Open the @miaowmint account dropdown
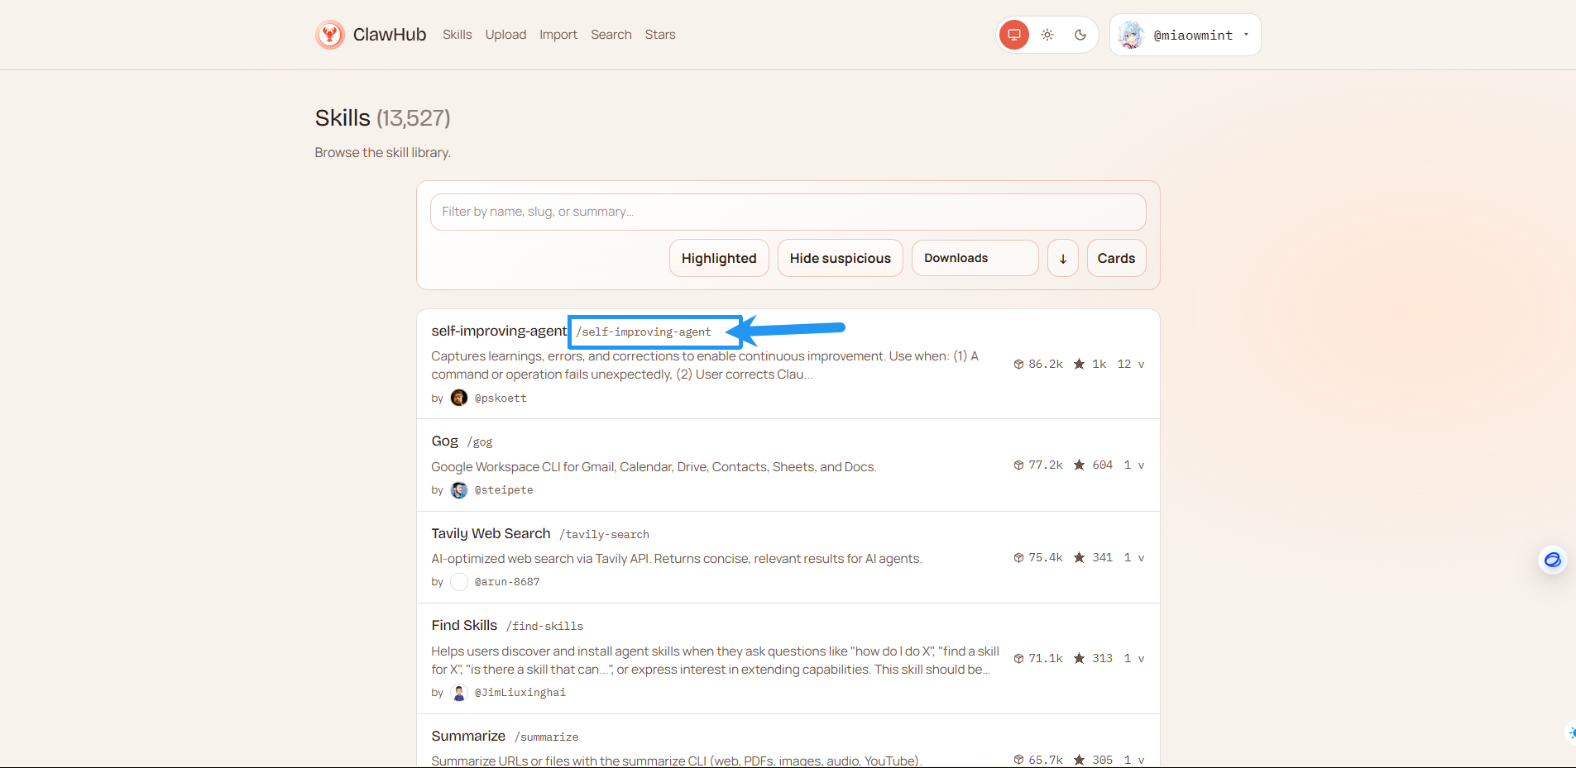1576x768 pixels. (1185, 35)
